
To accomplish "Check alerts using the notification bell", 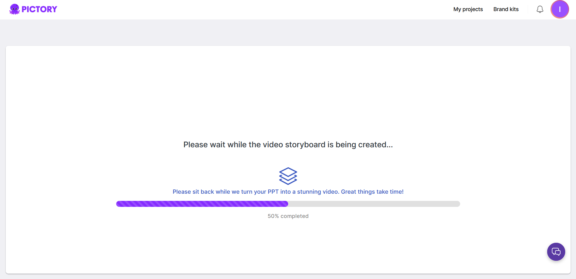I will coord(540,9).
